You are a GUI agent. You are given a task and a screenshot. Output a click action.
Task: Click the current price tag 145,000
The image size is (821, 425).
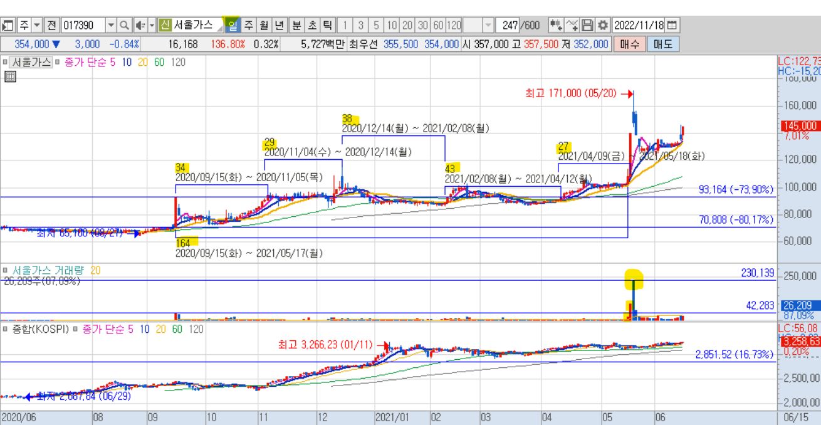800,126
